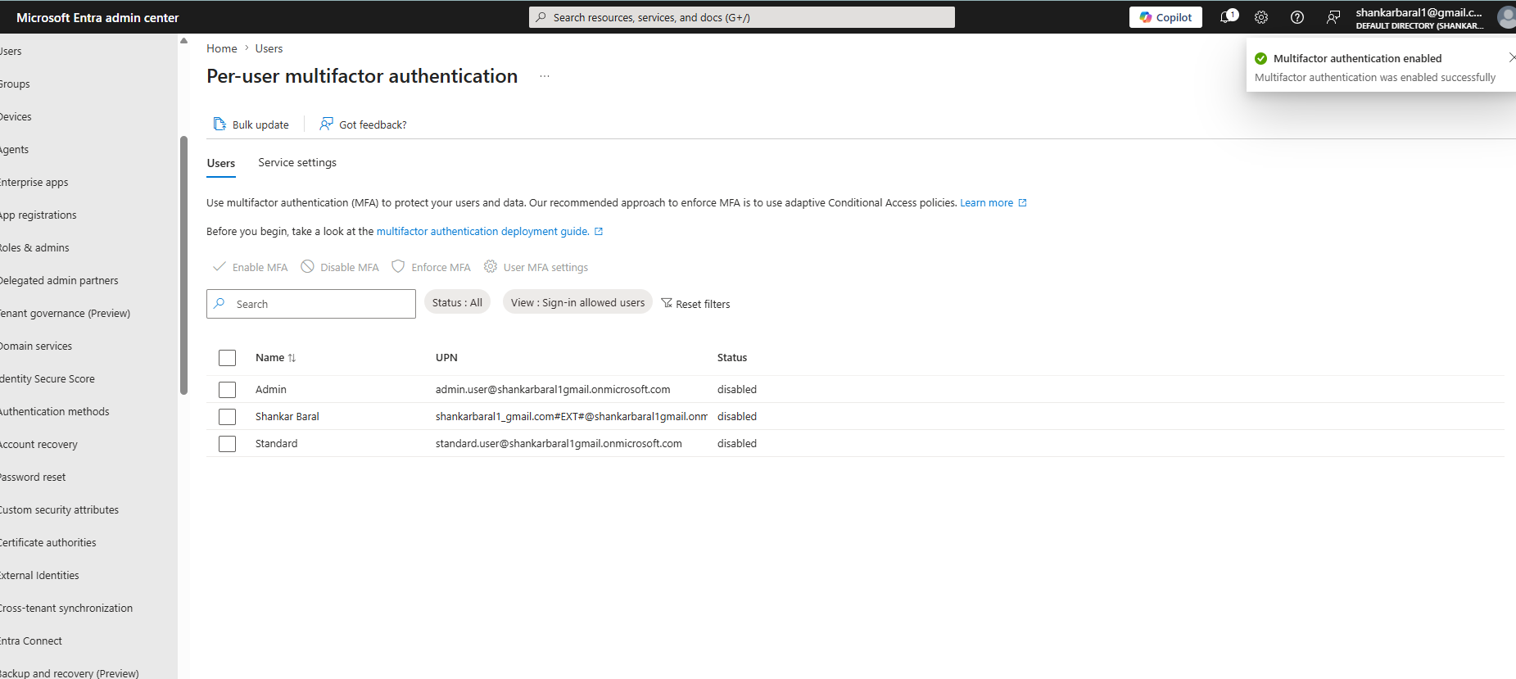Go to Home breadcrumb

coord(222,48)
